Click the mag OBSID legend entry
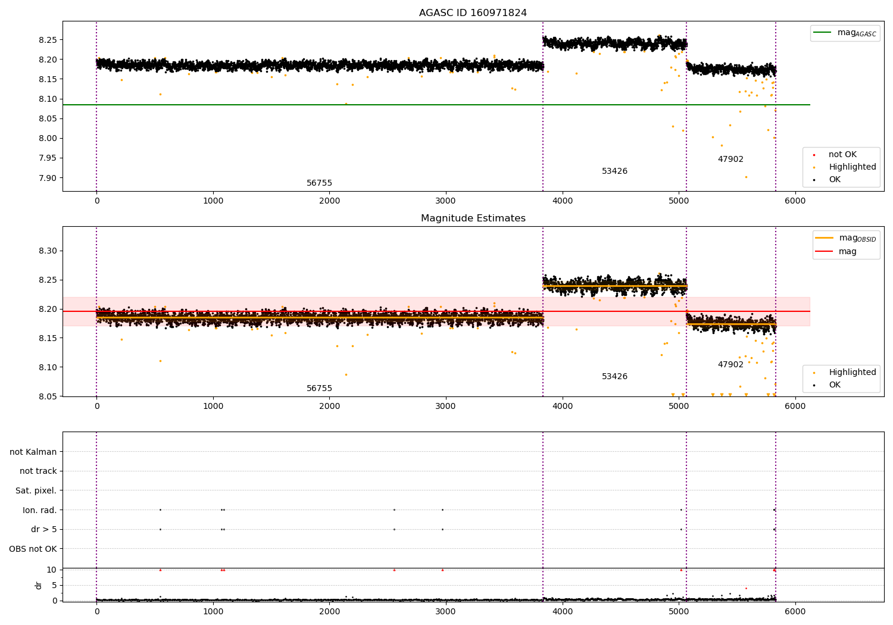893x625 pixels. click(x=846, y=238)
